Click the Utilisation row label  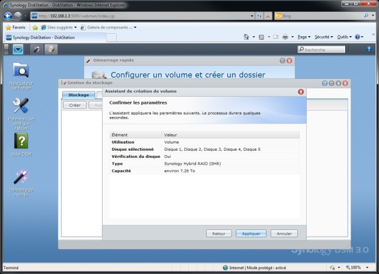coord(123,142)
